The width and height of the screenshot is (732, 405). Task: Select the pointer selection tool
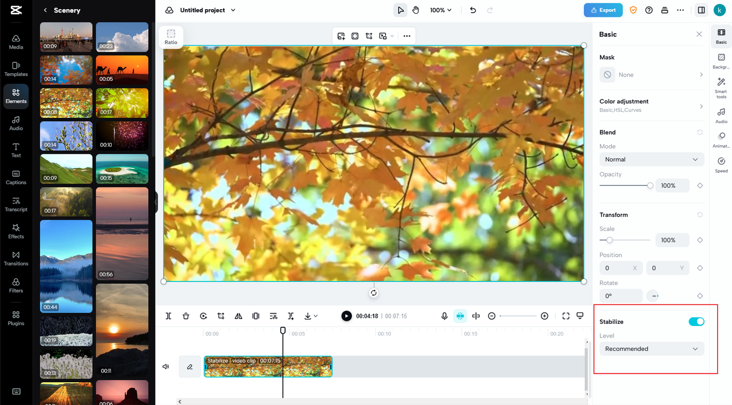[401, 10]
